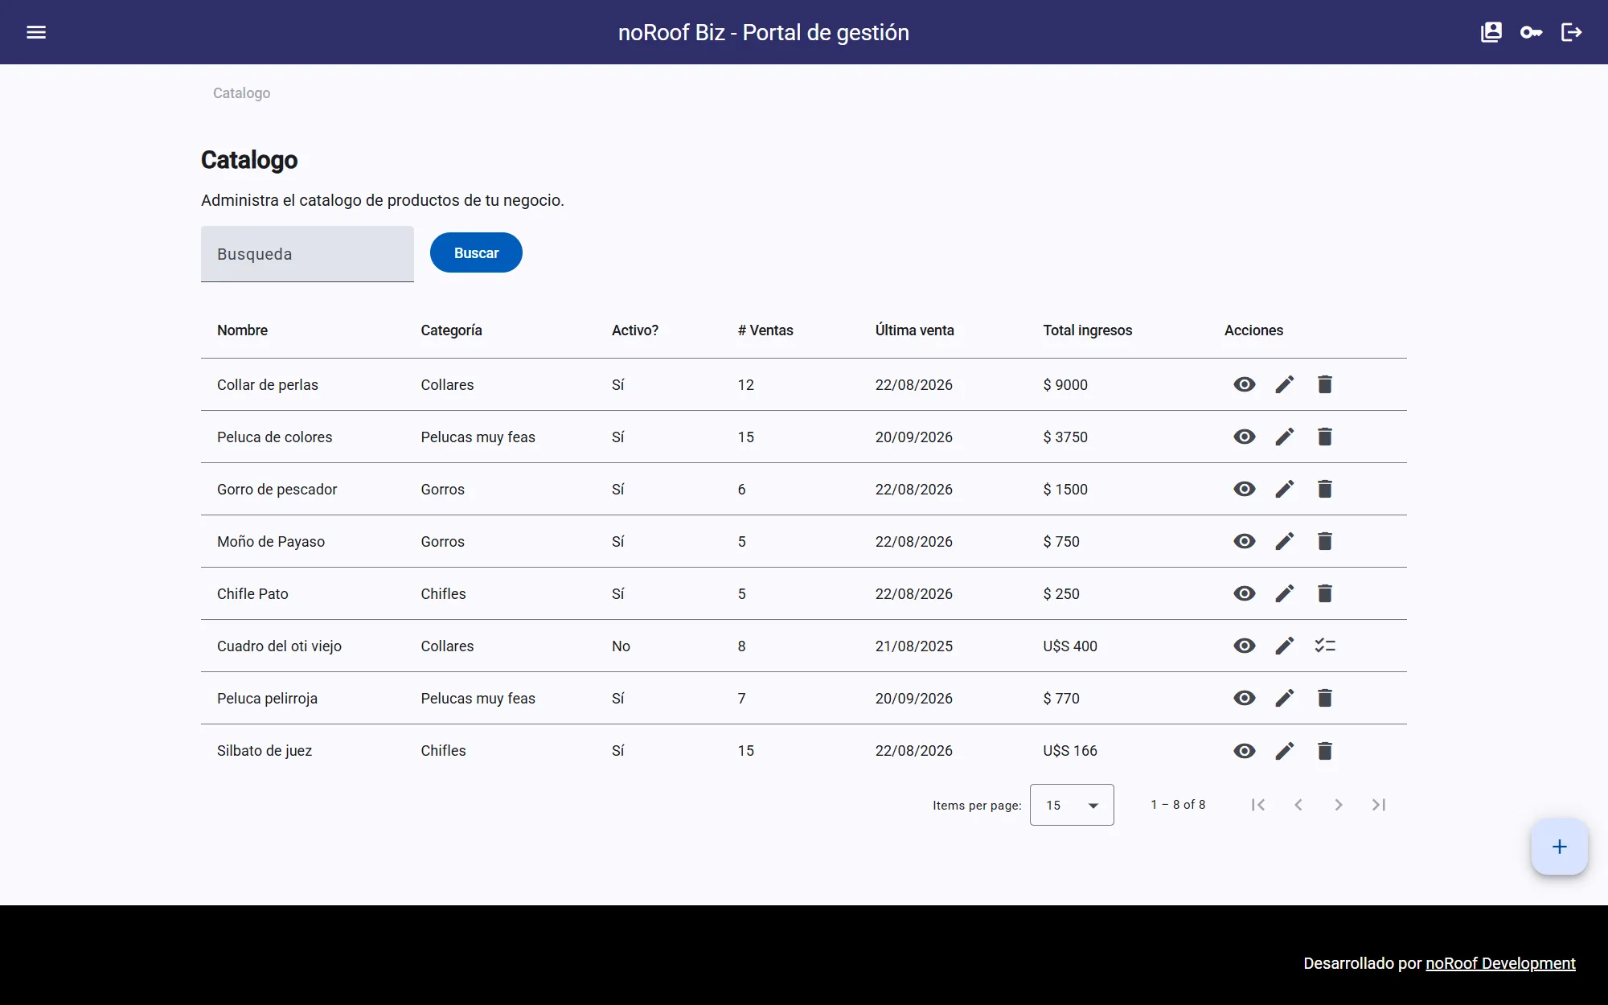Click the Categoría column header

point(452,330)
